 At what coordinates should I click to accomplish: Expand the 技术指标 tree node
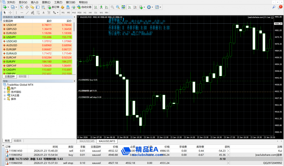(x=5, y=92)
